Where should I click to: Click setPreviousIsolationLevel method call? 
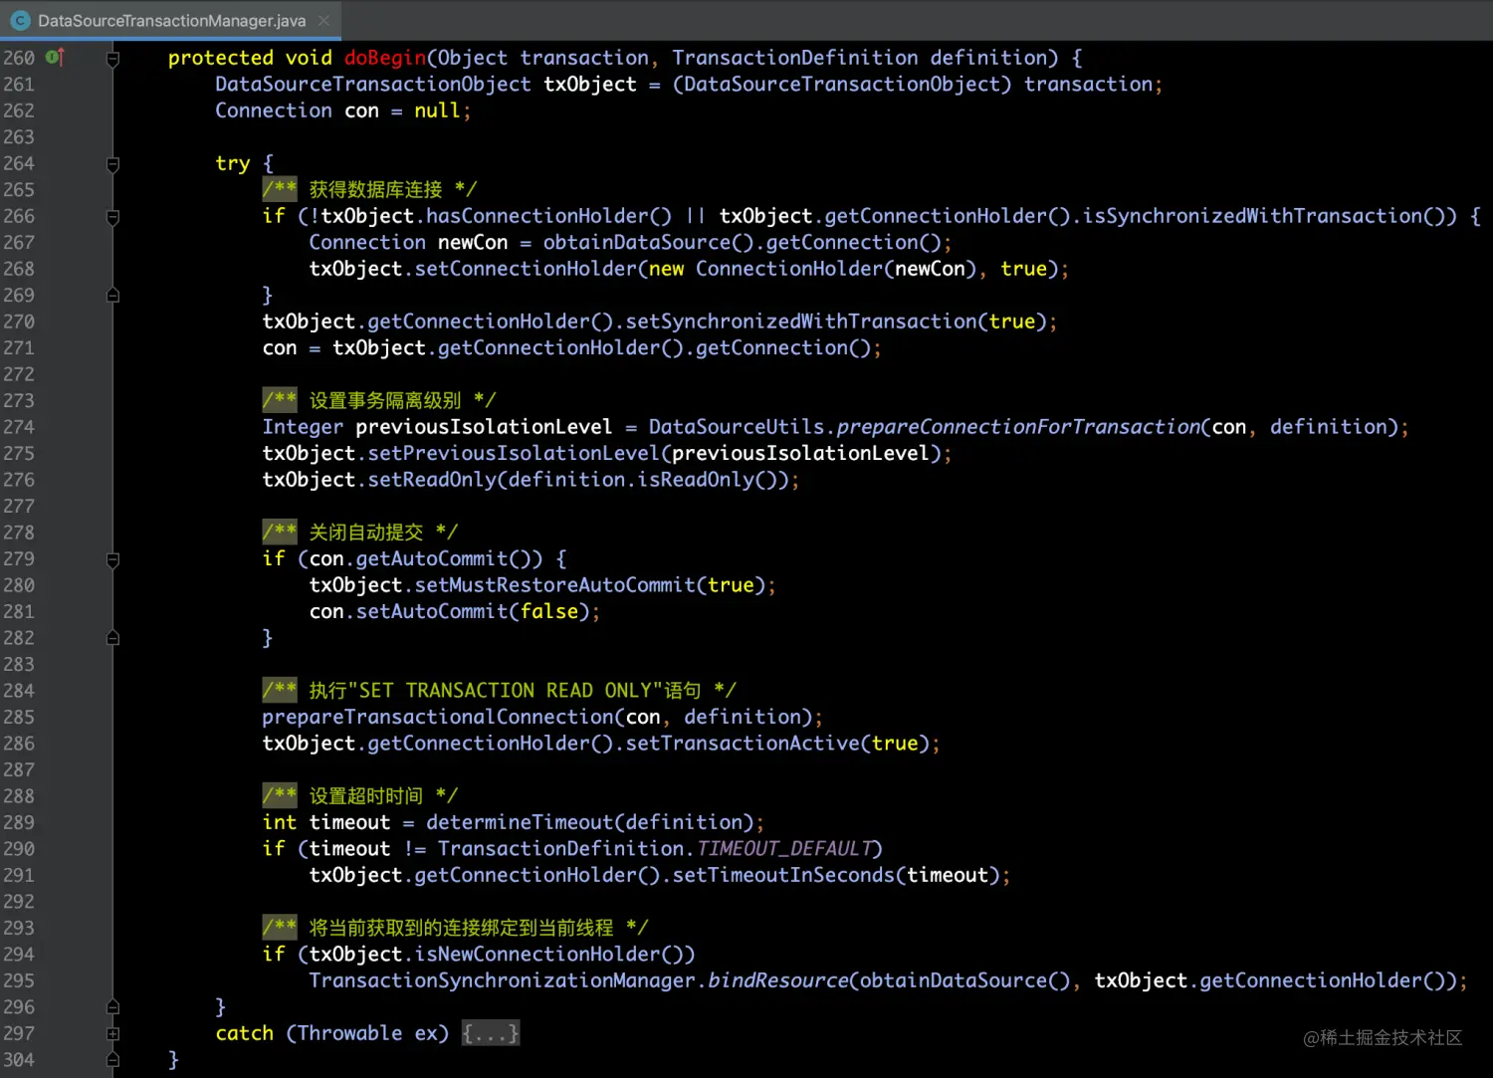tap(514, 453)
